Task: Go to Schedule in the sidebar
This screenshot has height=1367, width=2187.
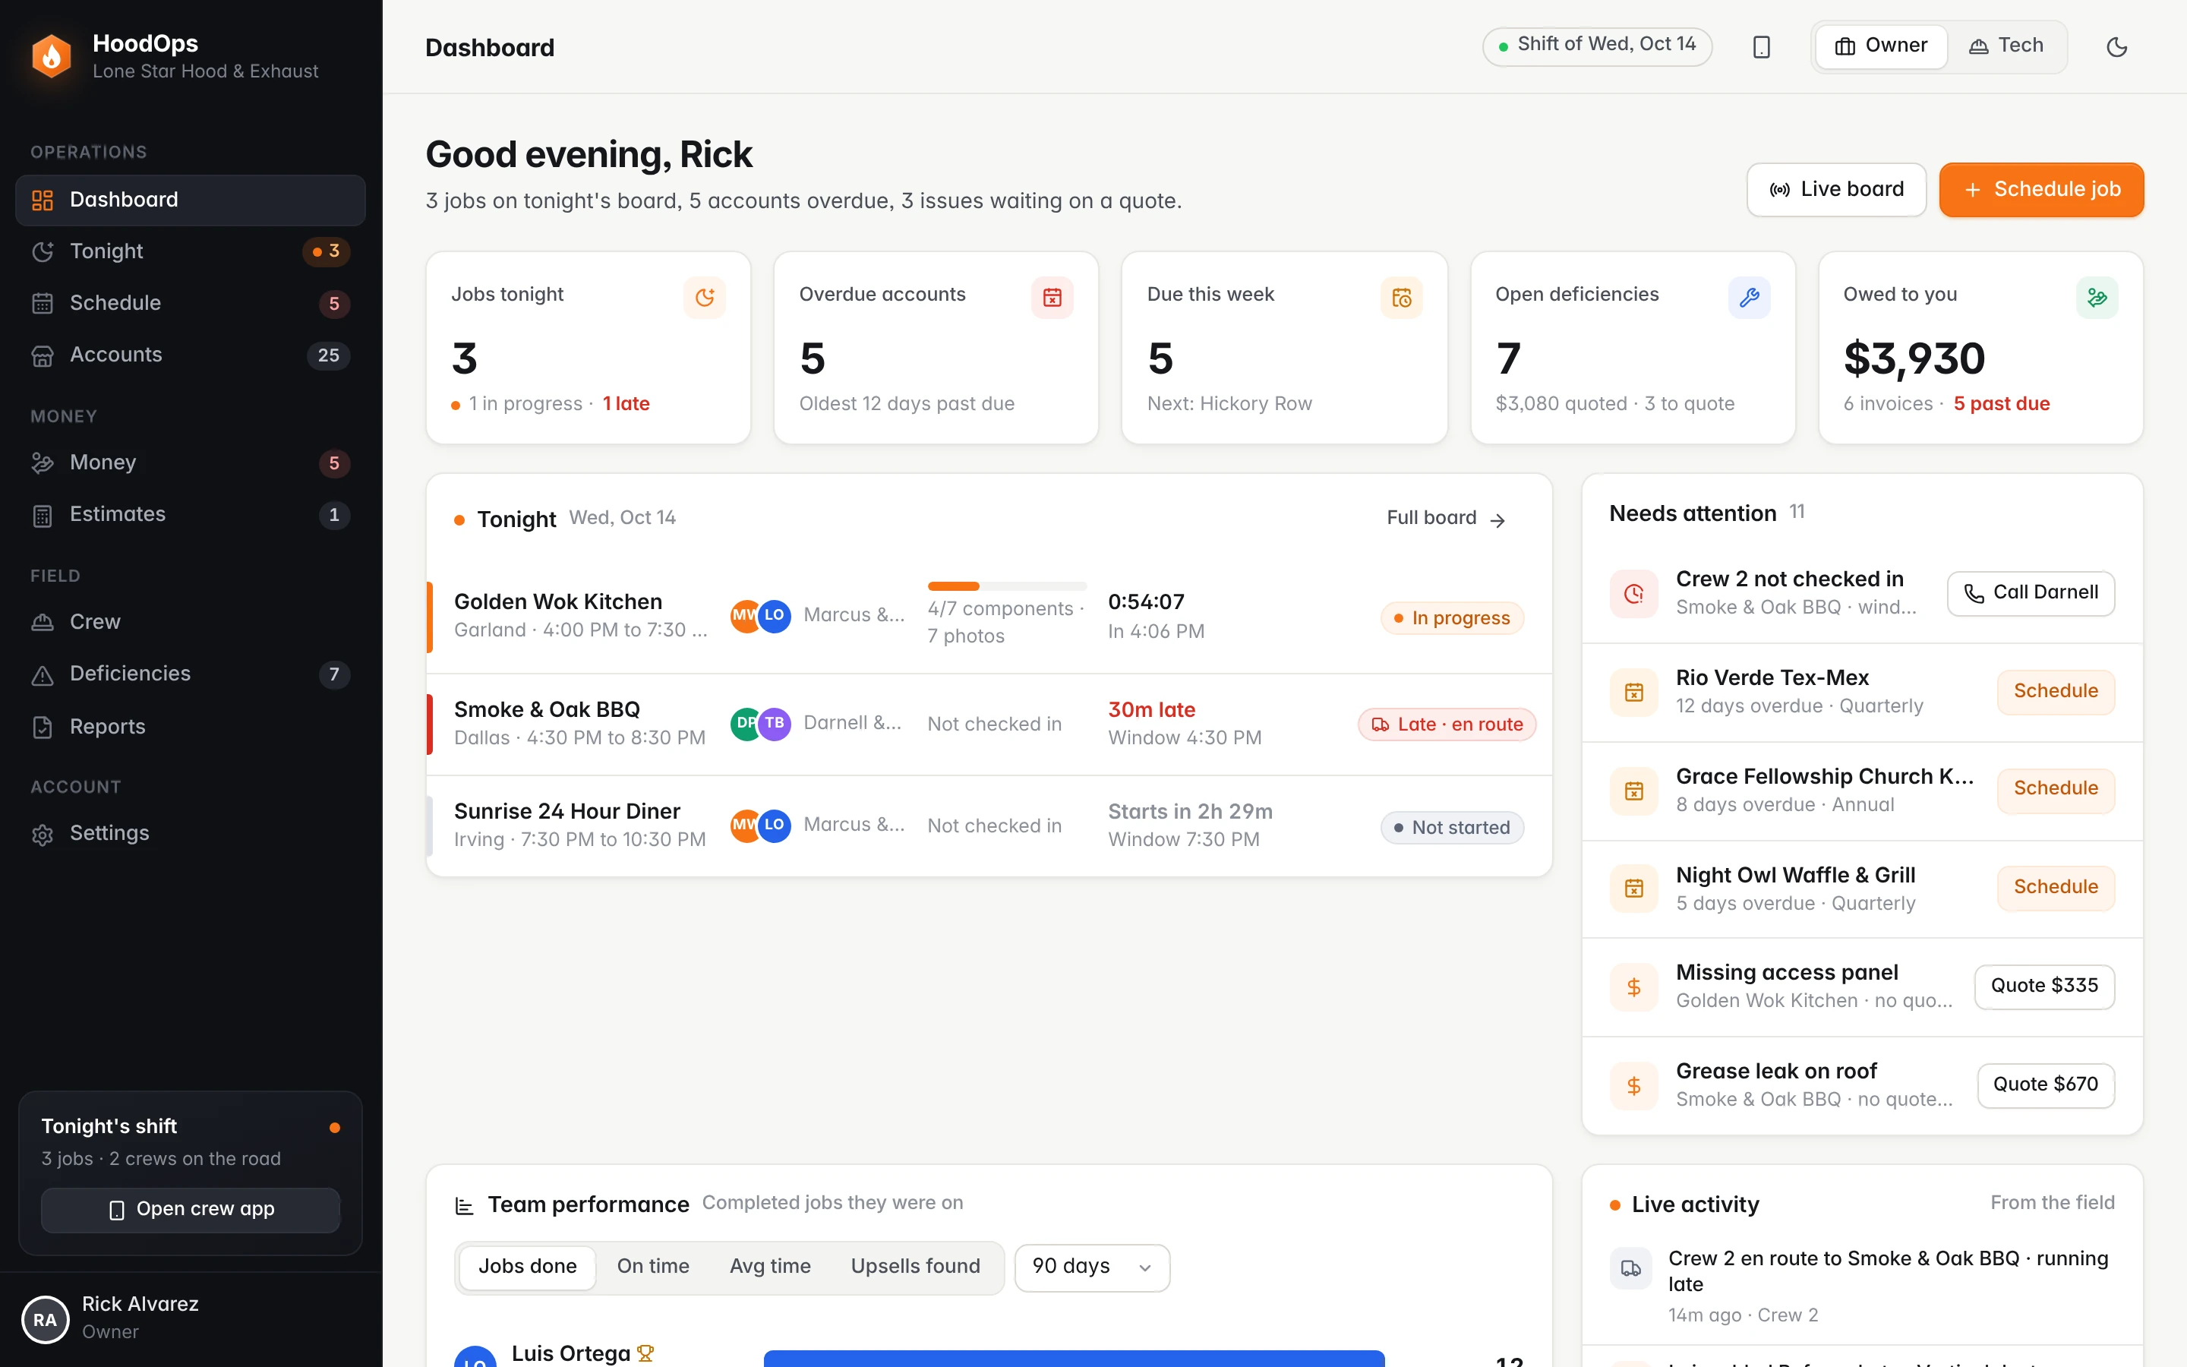Action: click(x=190, y=304)
